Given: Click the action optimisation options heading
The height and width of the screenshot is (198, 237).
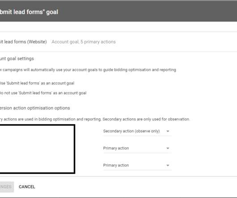Looking at the screenshot, I should [x=35, y=108].
